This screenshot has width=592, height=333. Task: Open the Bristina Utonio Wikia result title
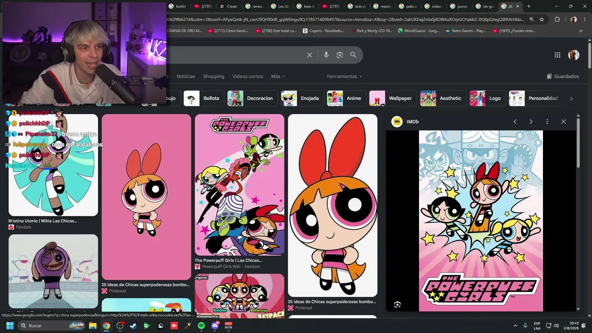tap(43, 221)
